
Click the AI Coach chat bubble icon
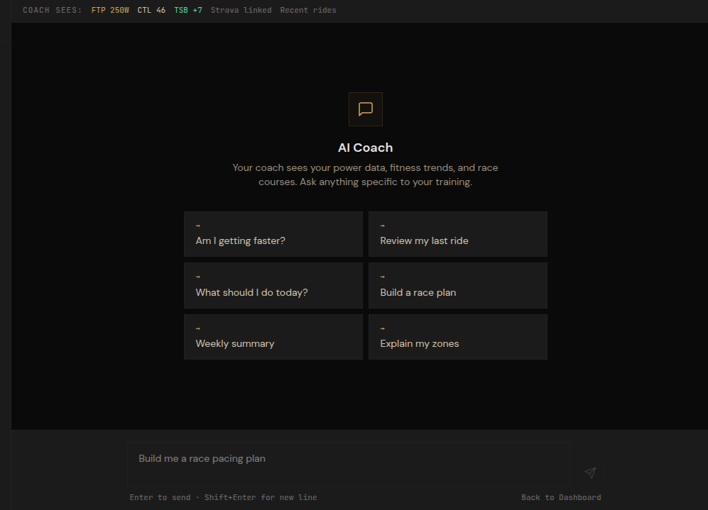[x=366, y=109]
